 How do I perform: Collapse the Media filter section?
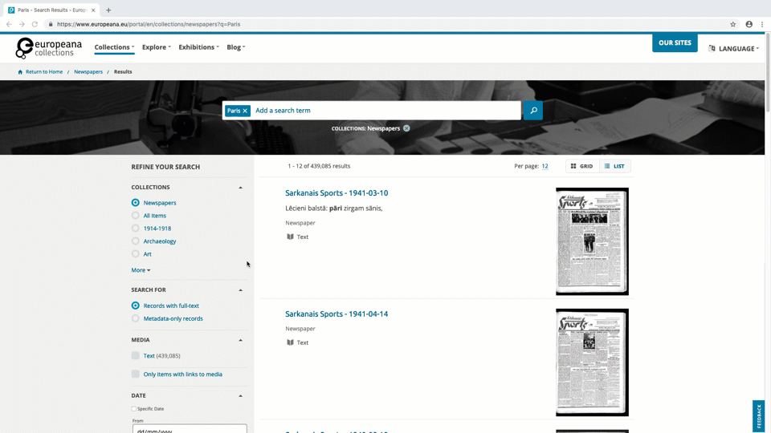240,340
